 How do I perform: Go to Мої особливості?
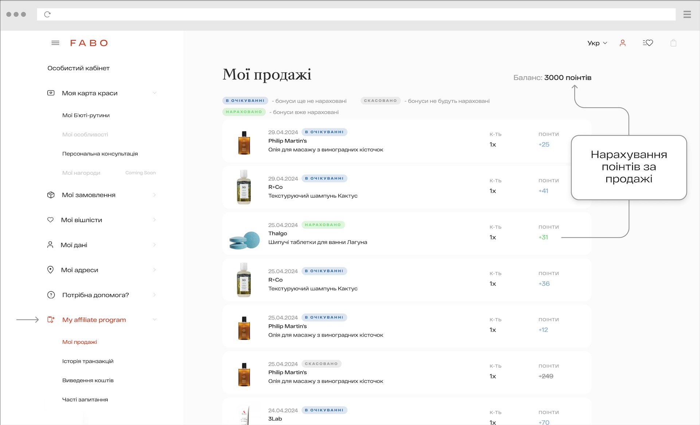tap(85, 134)
